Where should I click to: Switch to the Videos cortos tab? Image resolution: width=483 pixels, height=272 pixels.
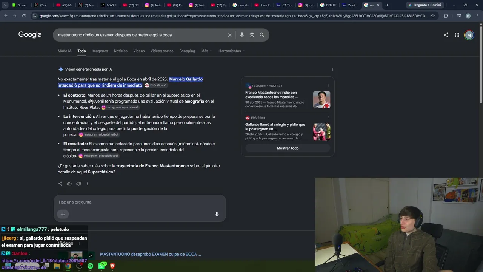162,51
